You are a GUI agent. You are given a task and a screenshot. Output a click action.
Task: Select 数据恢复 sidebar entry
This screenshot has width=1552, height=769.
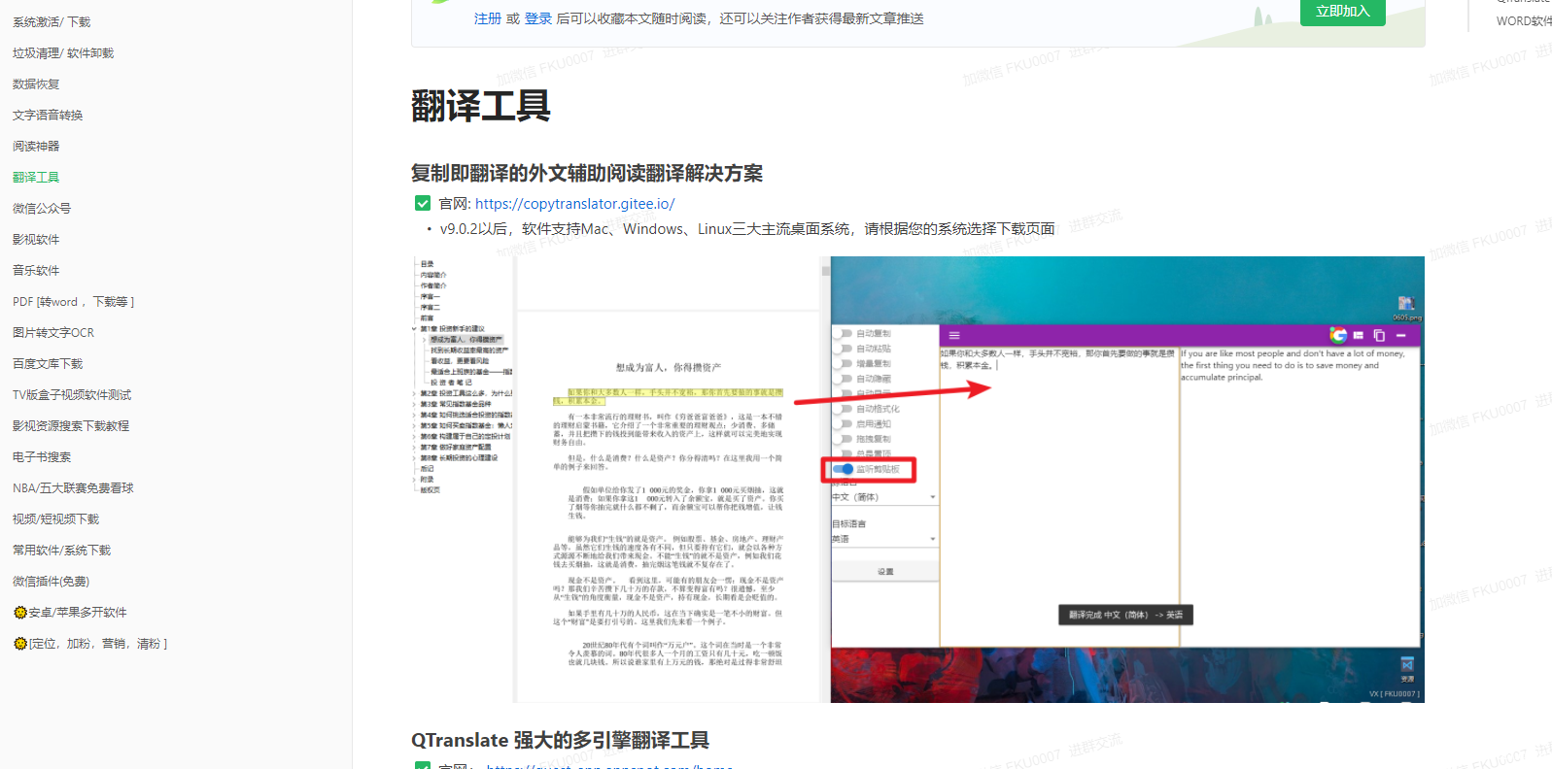(x=36, y=84)
